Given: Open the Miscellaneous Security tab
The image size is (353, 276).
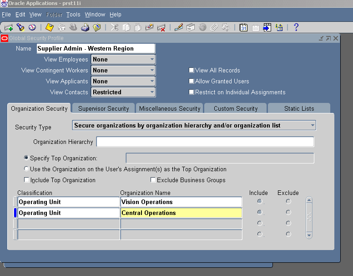Looking at the screenshot, I should coord(170,108).
